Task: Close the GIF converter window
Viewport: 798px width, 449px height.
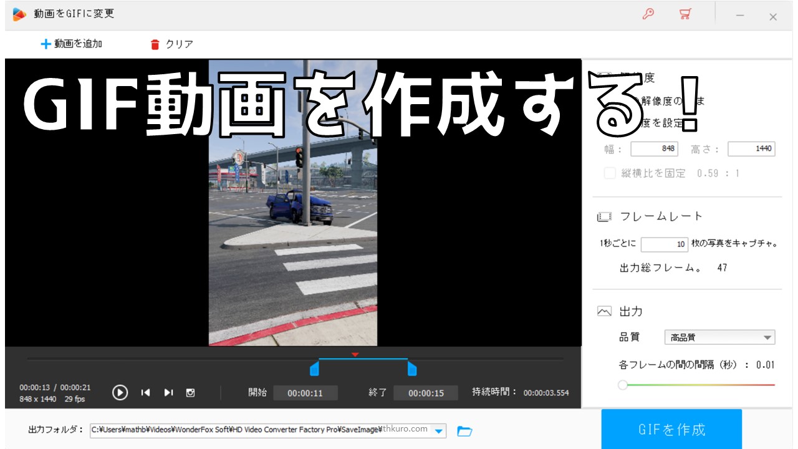Action: [x=773, y=17]
